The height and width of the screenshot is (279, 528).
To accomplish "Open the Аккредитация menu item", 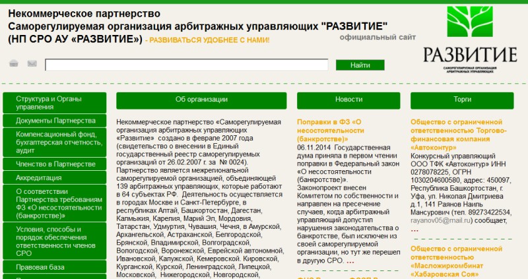I will pyautogui.click(x=55, y=177).
